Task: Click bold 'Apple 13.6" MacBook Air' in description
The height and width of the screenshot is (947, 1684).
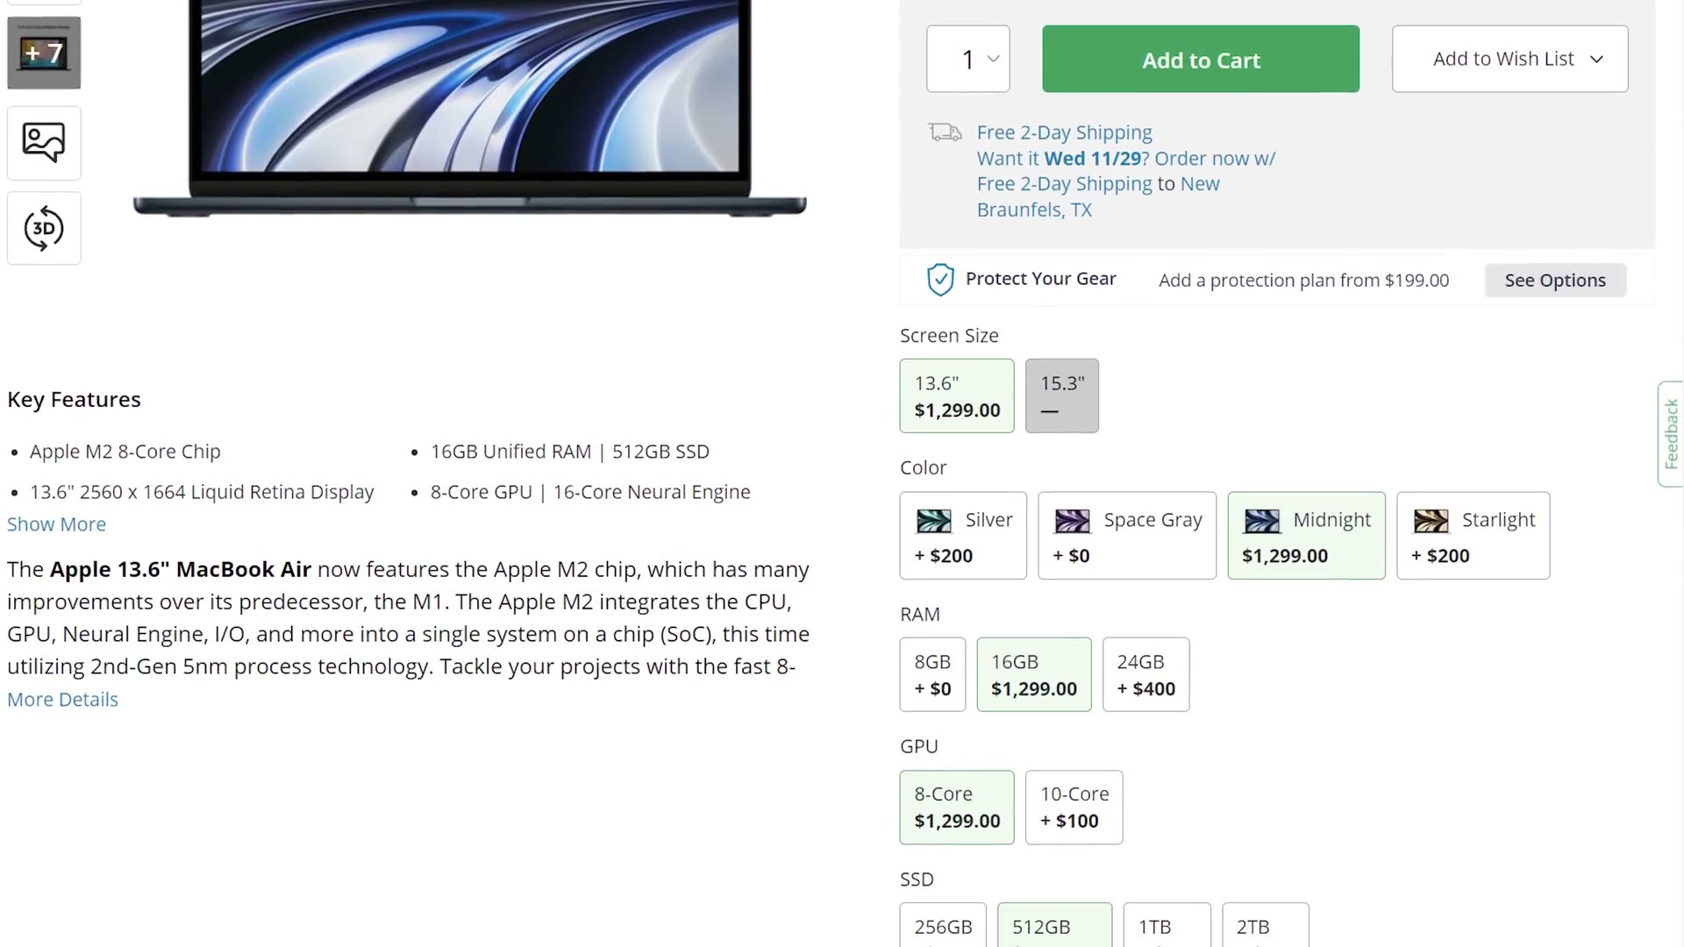Action: (181, 570)
